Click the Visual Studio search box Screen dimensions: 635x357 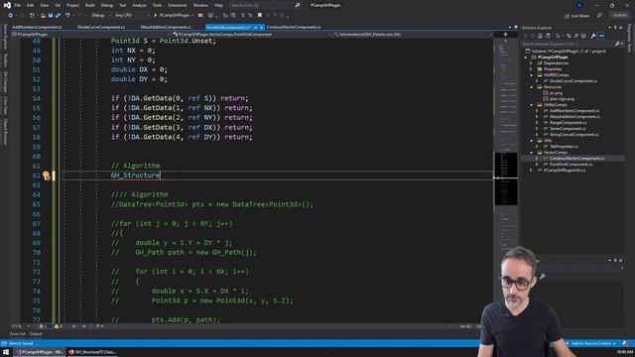coord(265,5)
